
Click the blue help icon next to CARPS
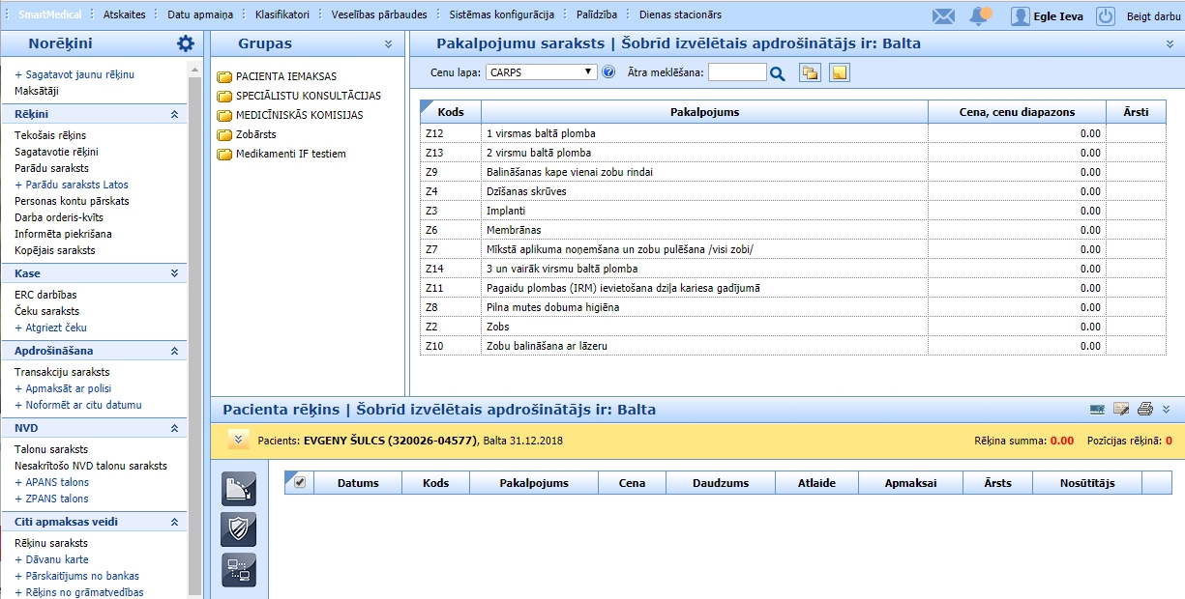tap(608, 72)
